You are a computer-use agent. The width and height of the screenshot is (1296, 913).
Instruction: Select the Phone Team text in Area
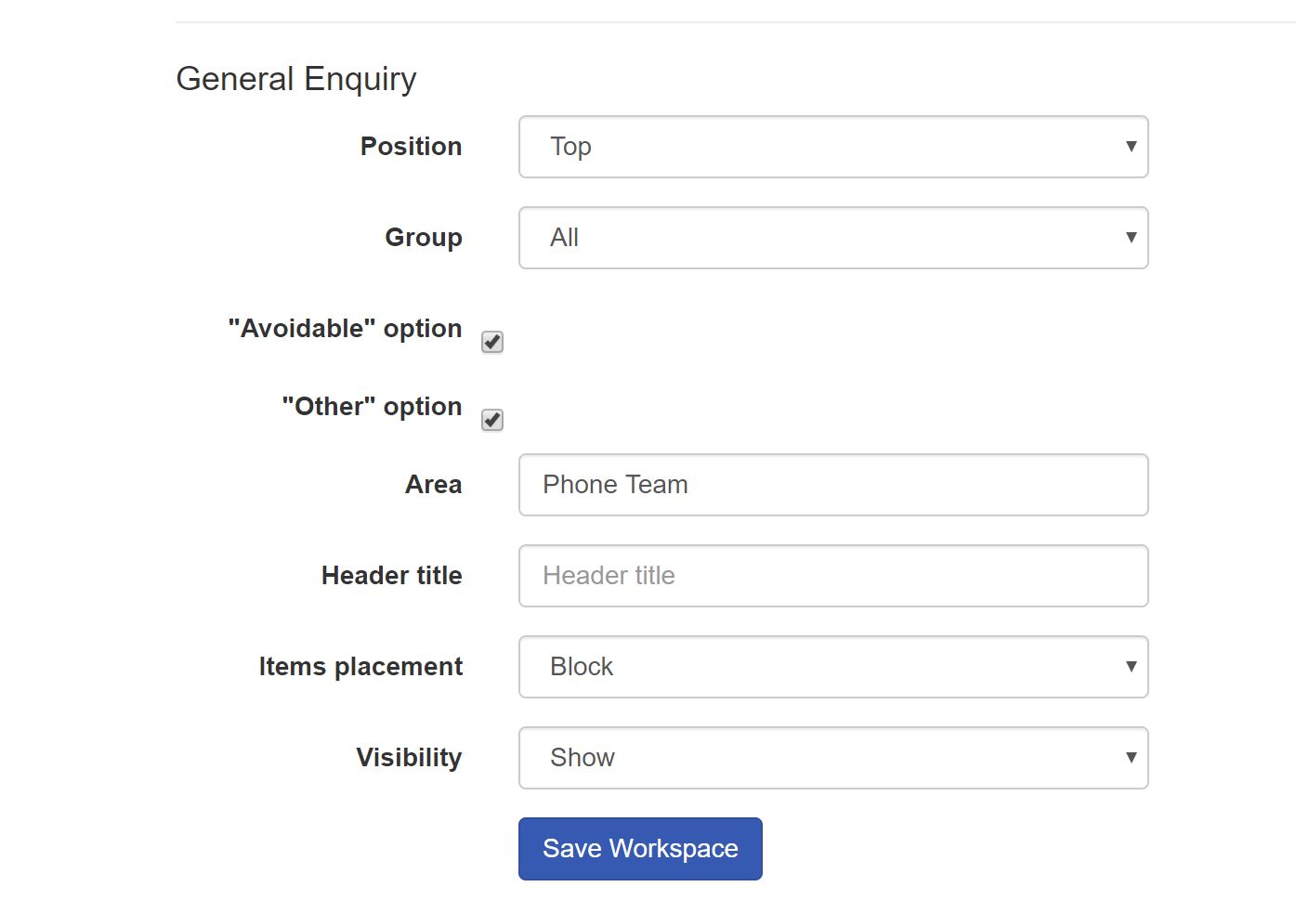(x=615, y=485)
